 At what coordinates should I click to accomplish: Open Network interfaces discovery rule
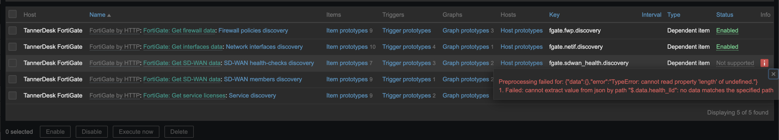264,47
